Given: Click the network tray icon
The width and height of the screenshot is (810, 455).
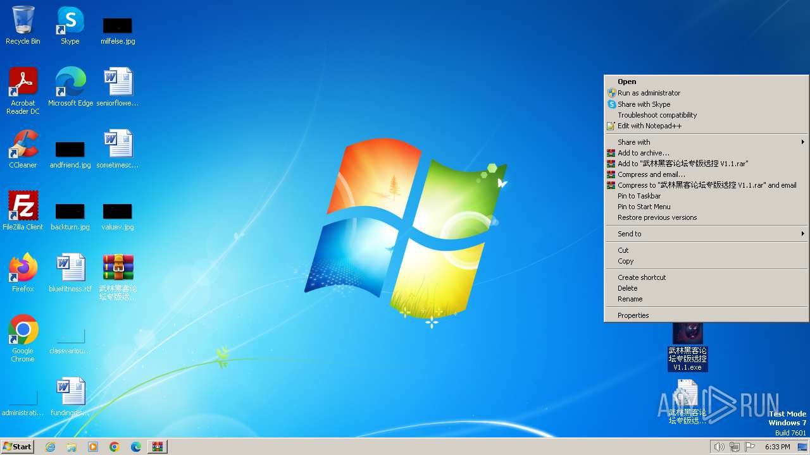Looking at the screenshot, I should click(735, 447).
